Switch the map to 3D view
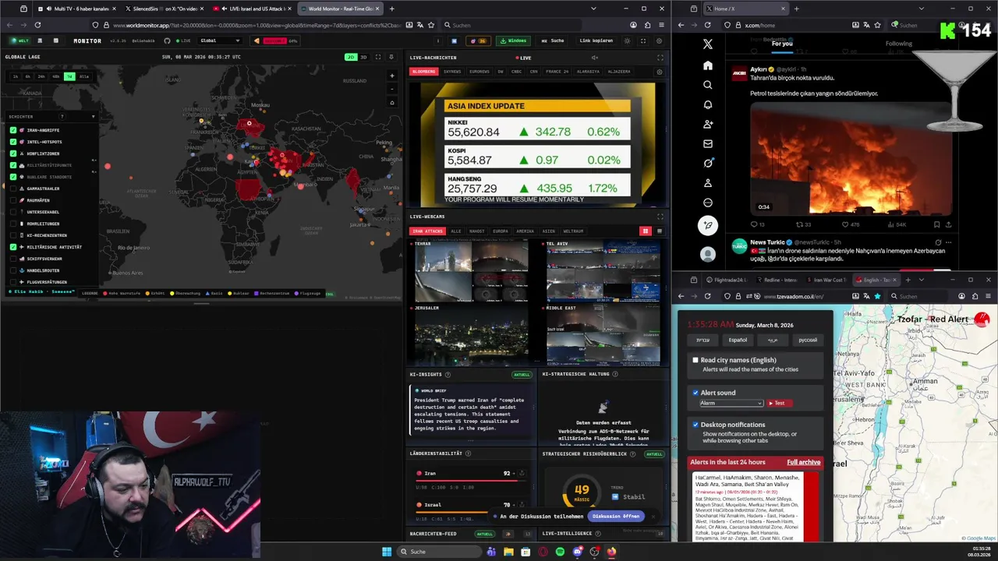Viewport: 998px width, 561px height. coord(363,57)
